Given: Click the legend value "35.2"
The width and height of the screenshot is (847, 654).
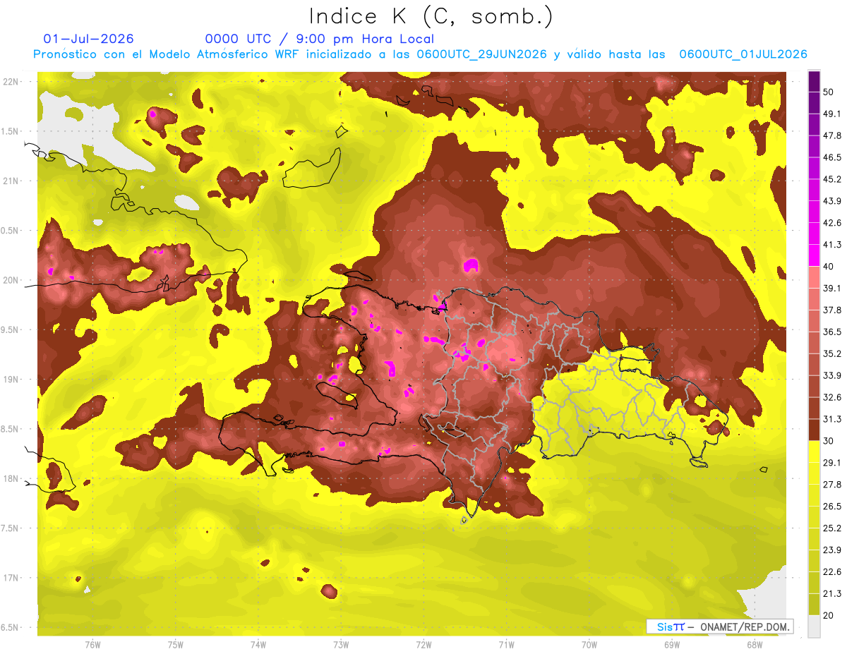Looking at the screenshot, I should point(832,353).
